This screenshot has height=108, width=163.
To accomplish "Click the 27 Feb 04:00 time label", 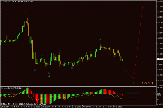I will [x=87, y=107].
